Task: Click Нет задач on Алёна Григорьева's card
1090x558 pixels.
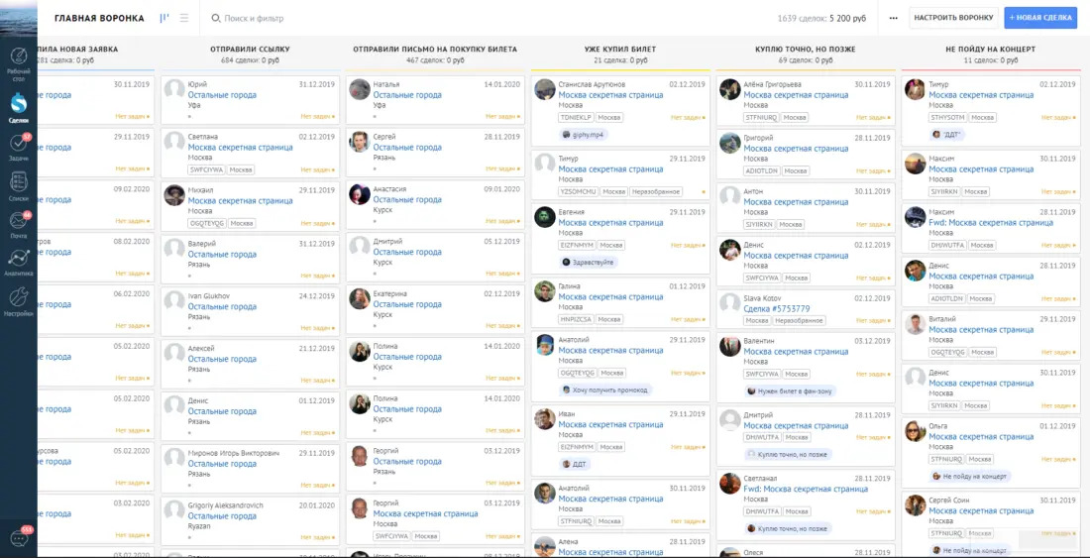Action: click(x=872, y=117)
